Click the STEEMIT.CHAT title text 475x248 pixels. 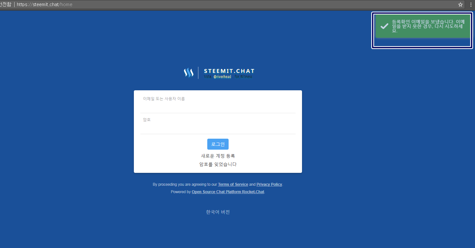(x=229, y=71)
